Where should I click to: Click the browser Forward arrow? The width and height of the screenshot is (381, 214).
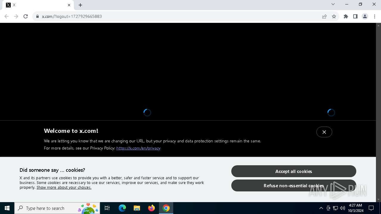pos(16,16)
